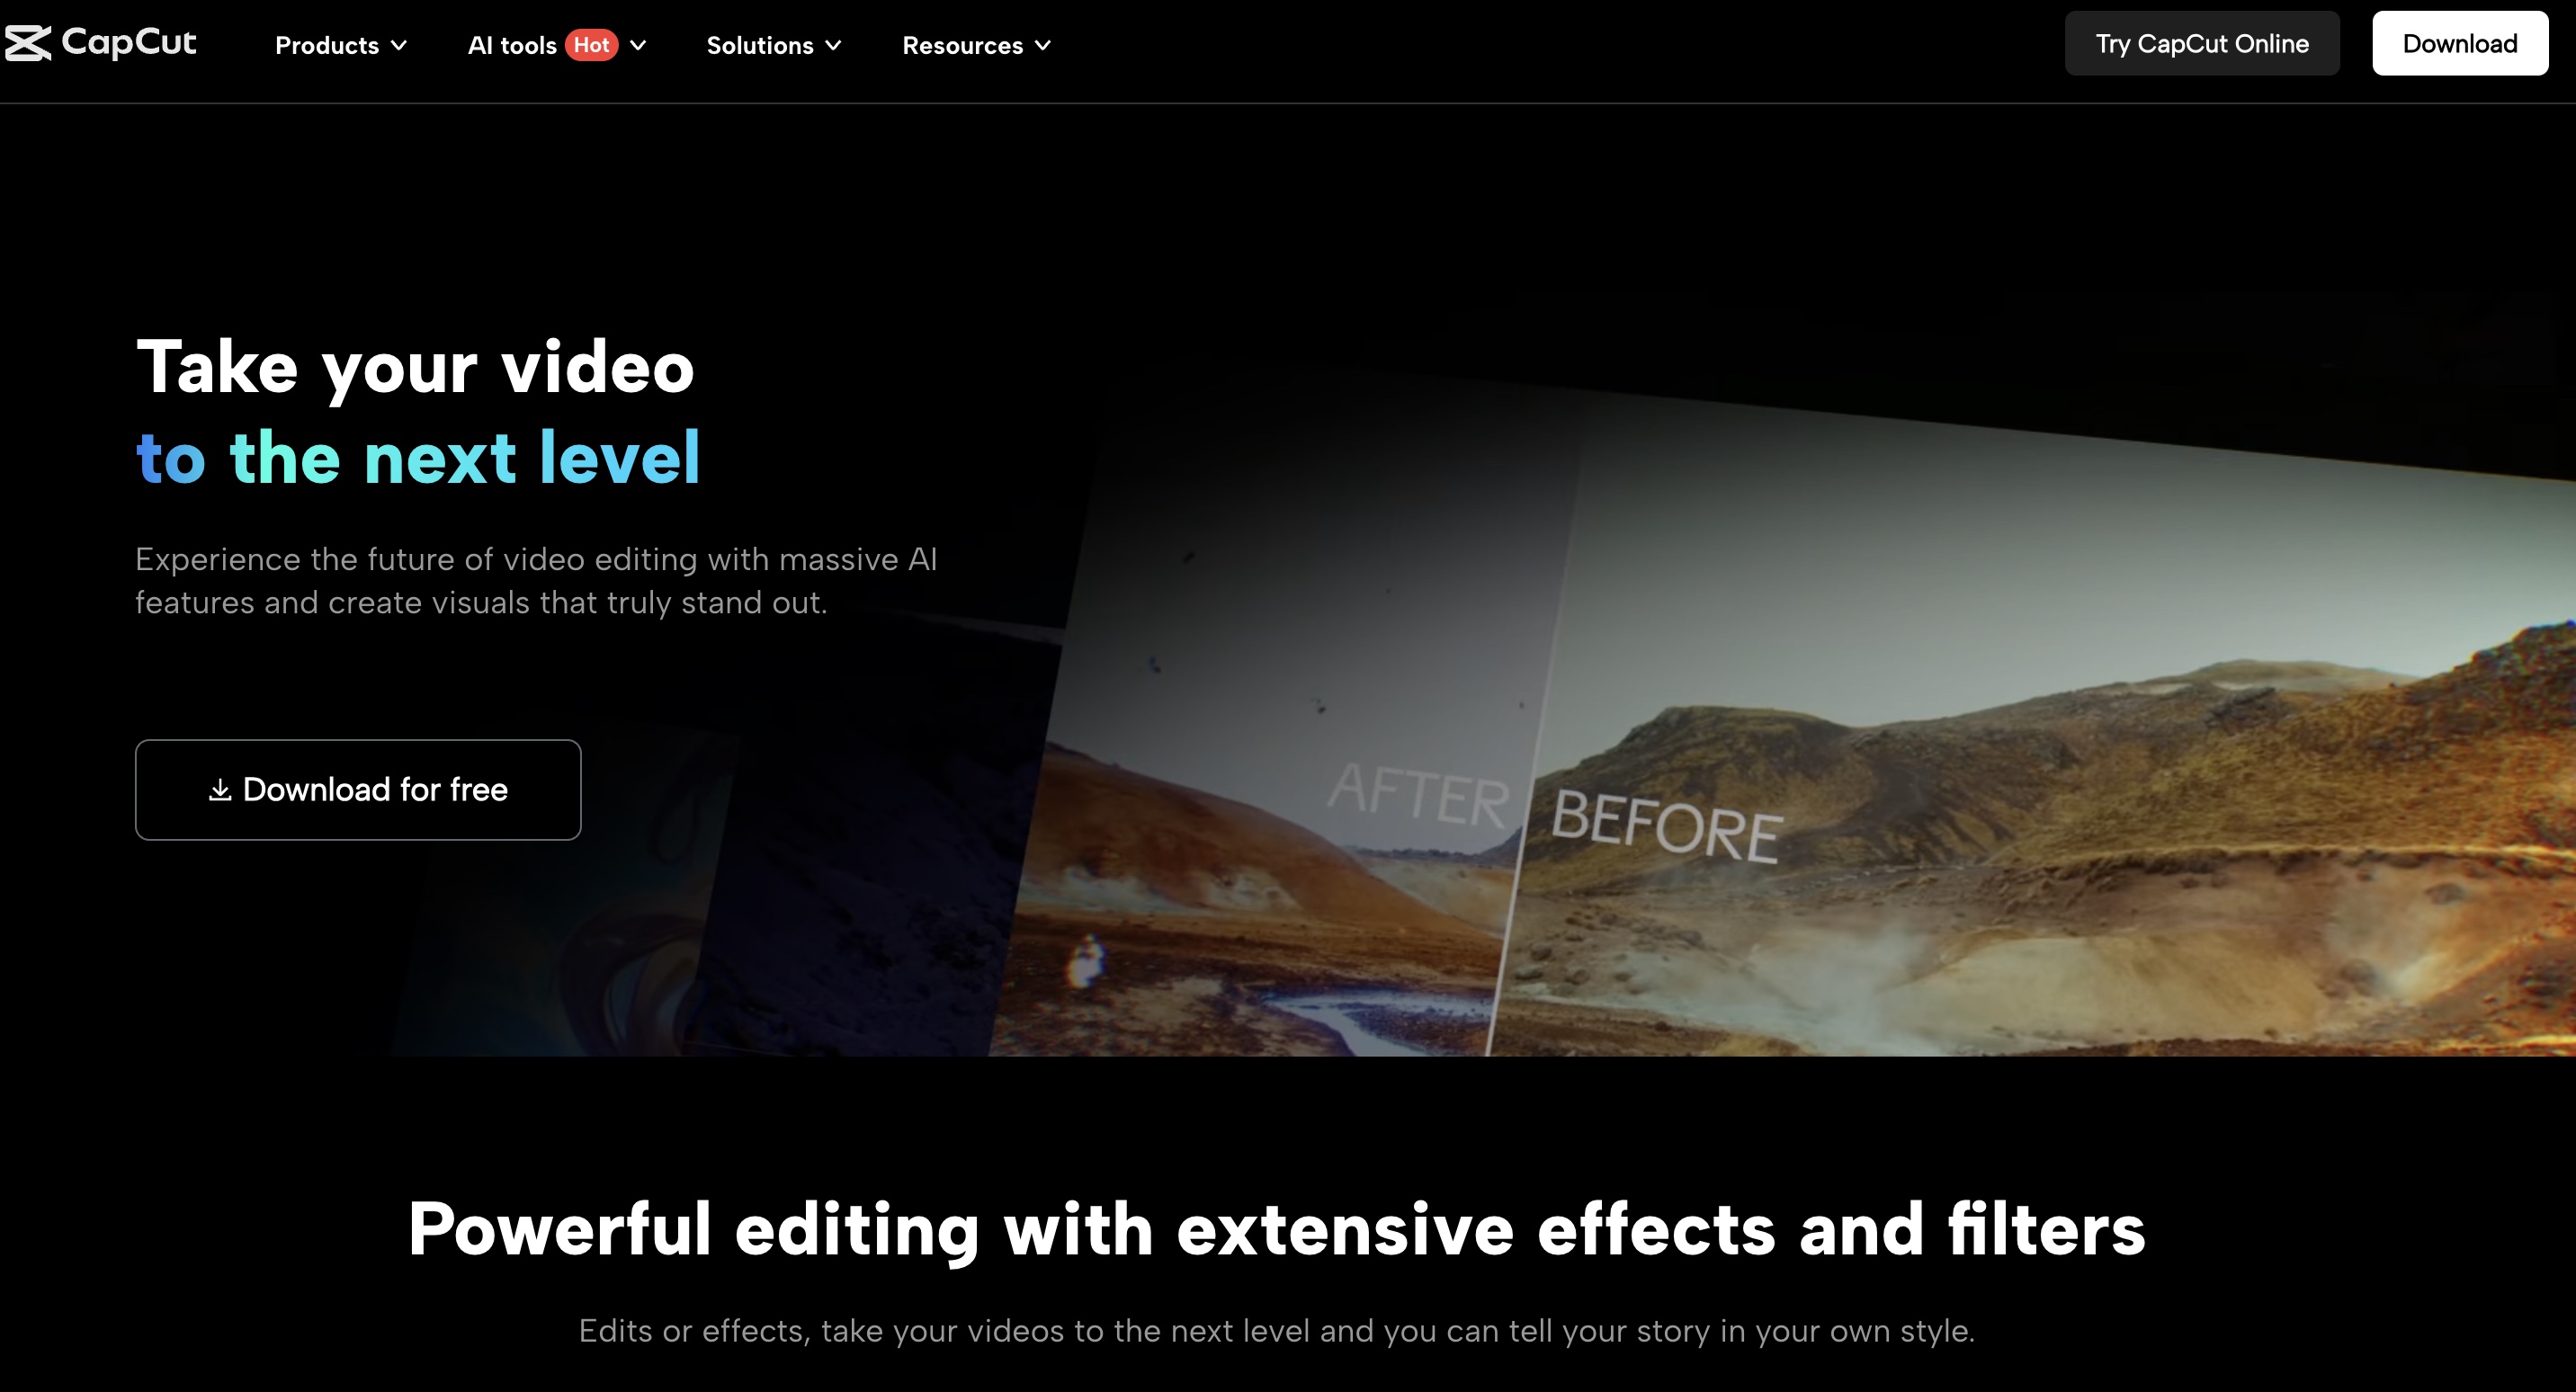This screenshot has height=1392, width=2576.
Task: Click the 'Take your video' headline
Action: [415, 368]
